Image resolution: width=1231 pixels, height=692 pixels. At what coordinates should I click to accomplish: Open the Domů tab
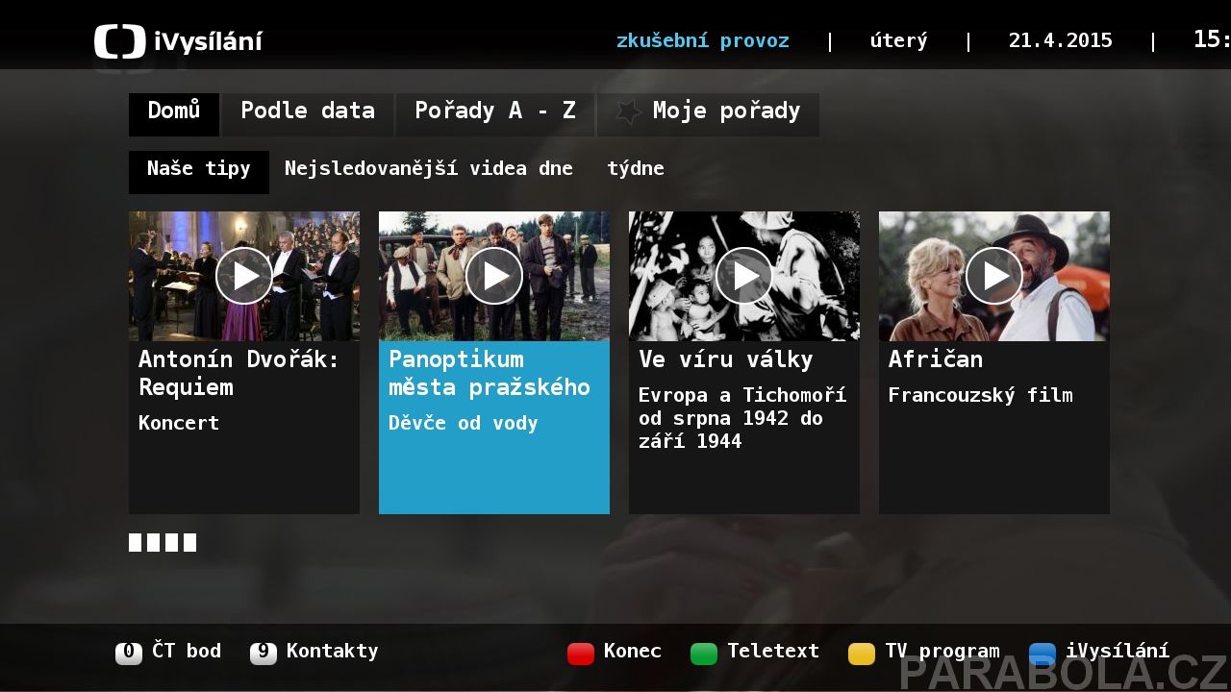point(174,114)
